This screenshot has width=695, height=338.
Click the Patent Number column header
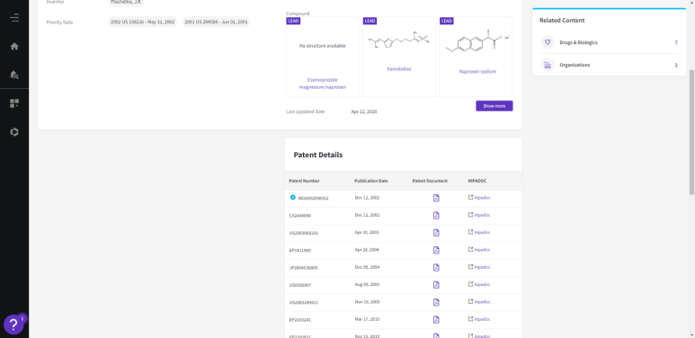(x=304, y=181)
